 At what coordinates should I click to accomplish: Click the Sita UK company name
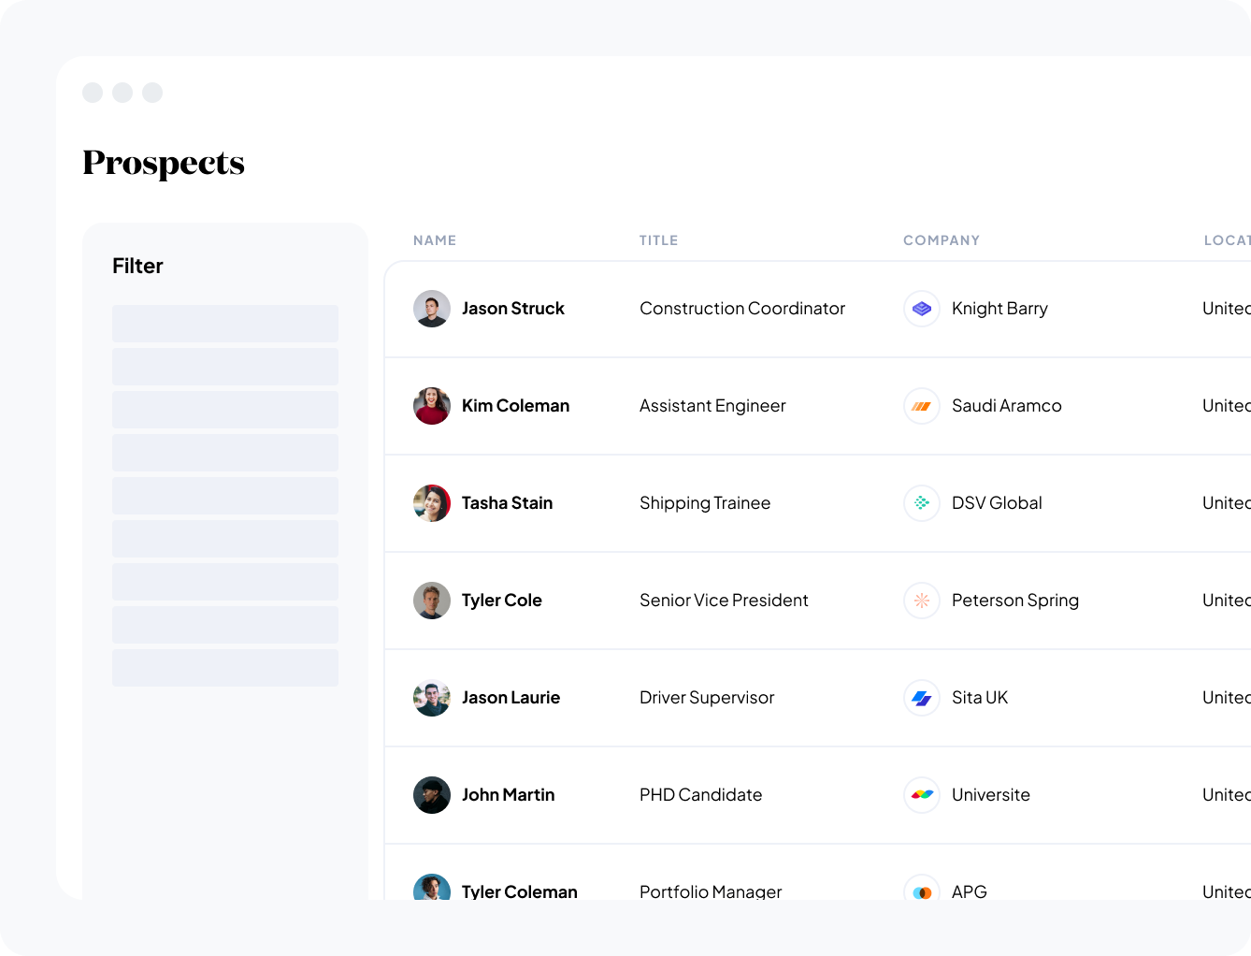click(x=980, y=698)
